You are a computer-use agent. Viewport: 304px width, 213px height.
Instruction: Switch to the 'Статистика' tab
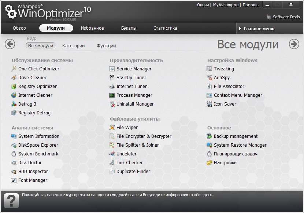pos(165,28)
